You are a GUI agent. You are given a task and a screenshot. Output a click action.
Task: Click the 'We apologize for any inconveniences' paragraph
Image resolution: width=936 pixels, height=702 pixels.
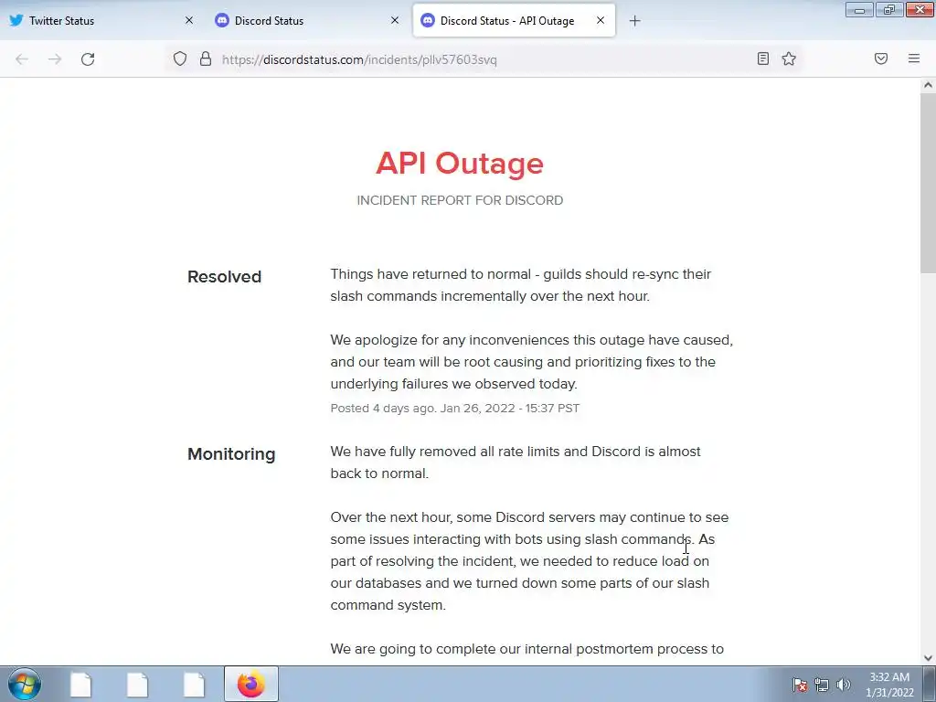click(x=531, y=362)
